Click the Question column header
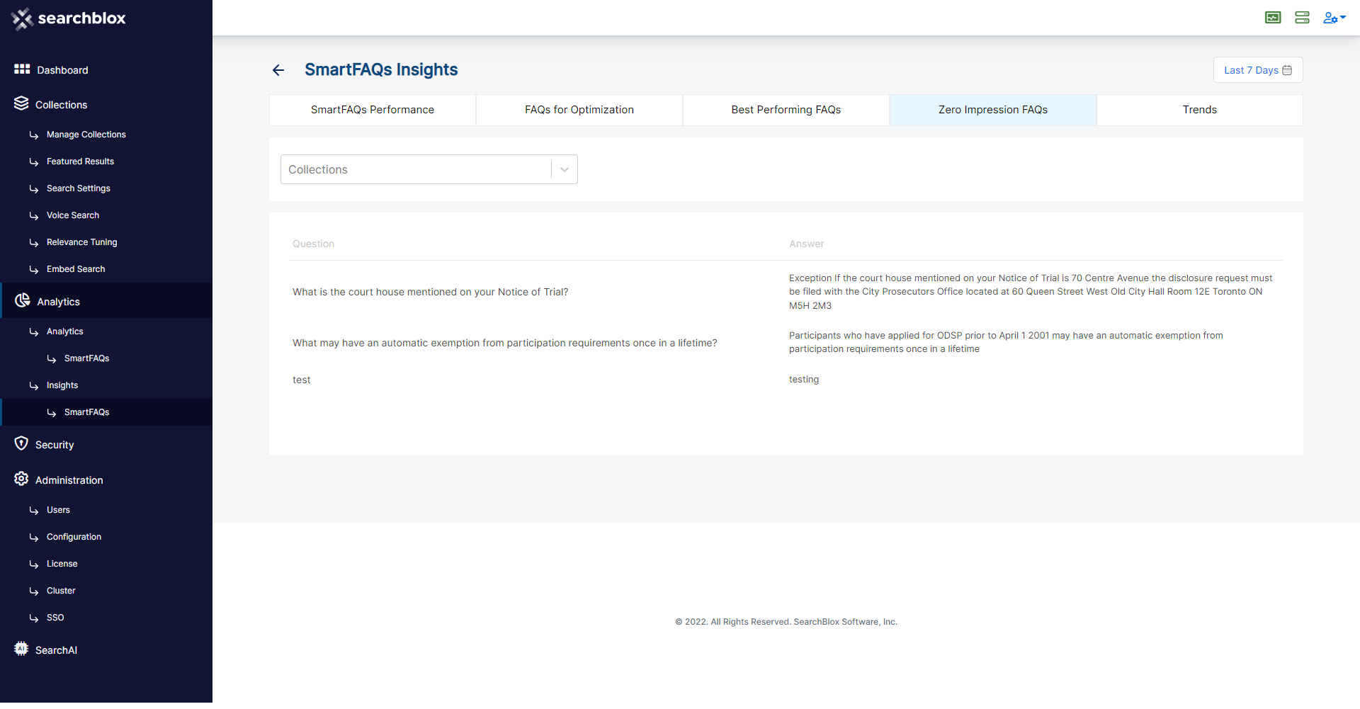The height and width of the screenshot is (709, 1360). tap(313, 244)
